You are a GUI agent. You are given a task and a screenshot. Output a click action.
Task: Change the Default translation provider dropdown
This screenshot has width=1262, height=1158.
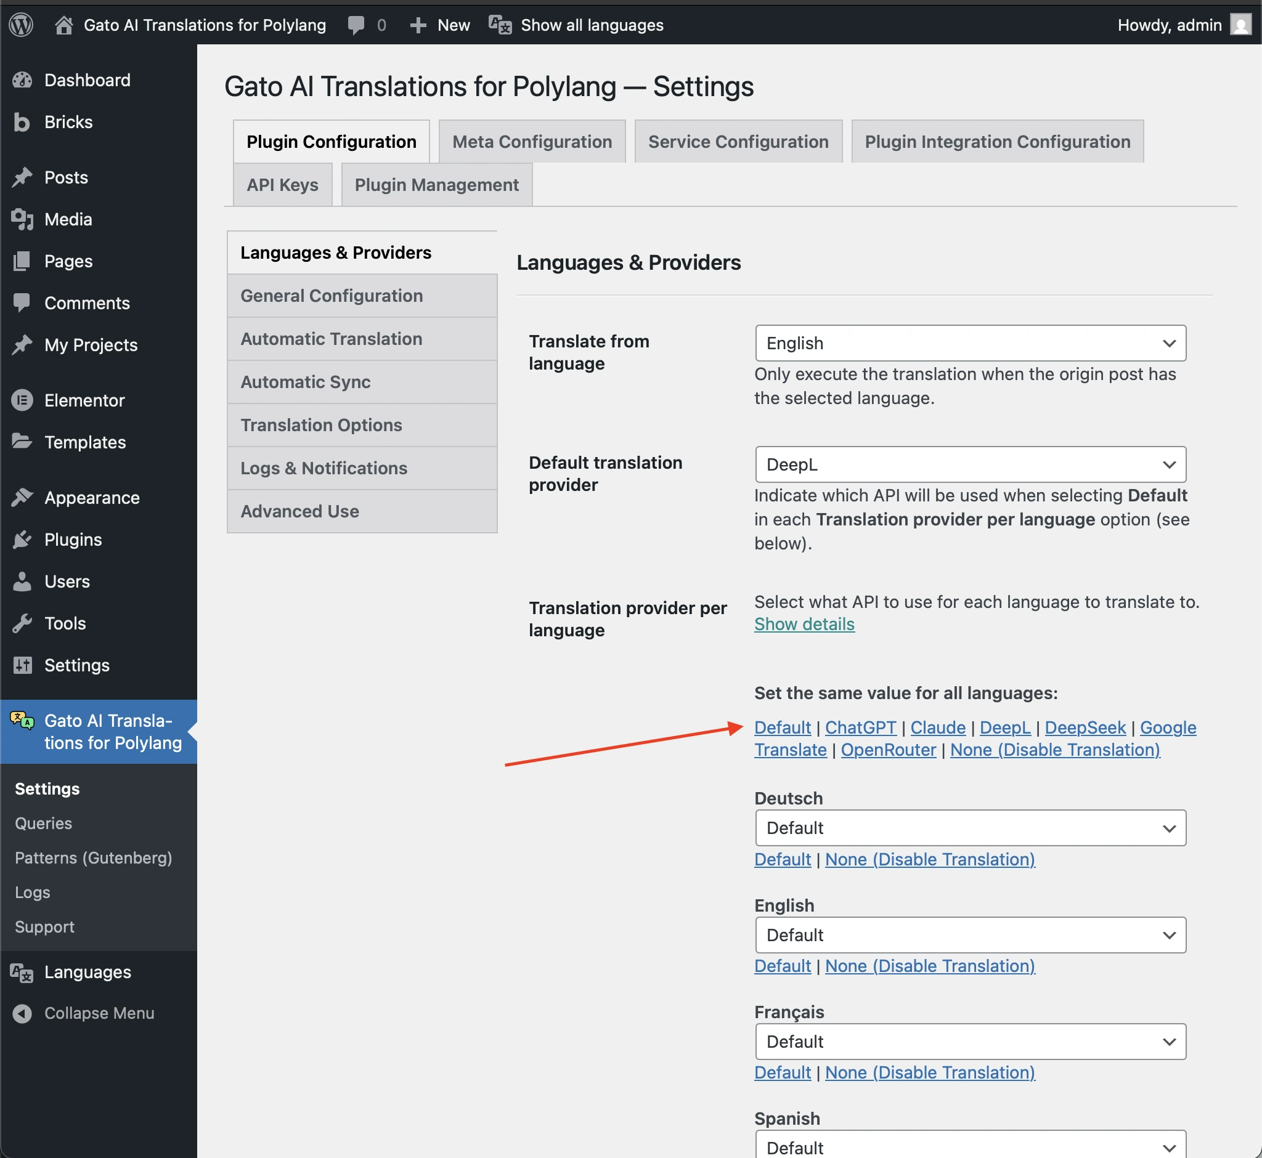(970, 464)
